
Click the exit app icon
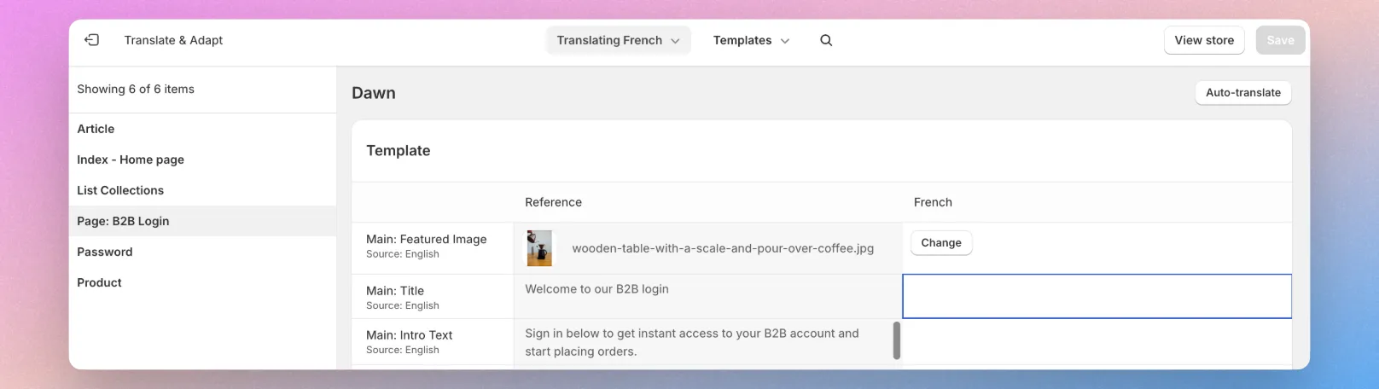[92, 40]
